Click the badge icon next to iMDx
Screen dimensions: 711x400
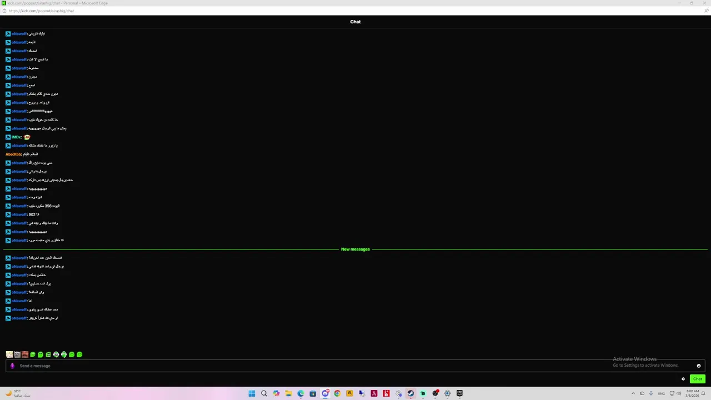point(8,137)
